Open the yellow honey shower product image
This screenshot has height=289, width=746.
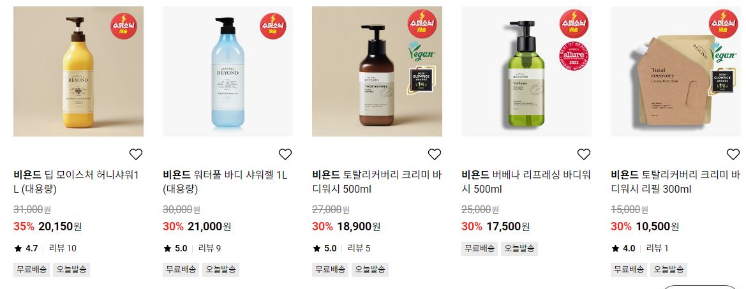[x=78, y=71]
